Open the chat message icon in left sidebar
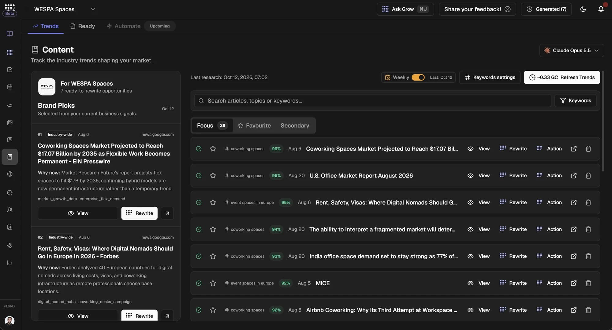The height and width of the screenshot is (330, 612). [x=10, y=140]
